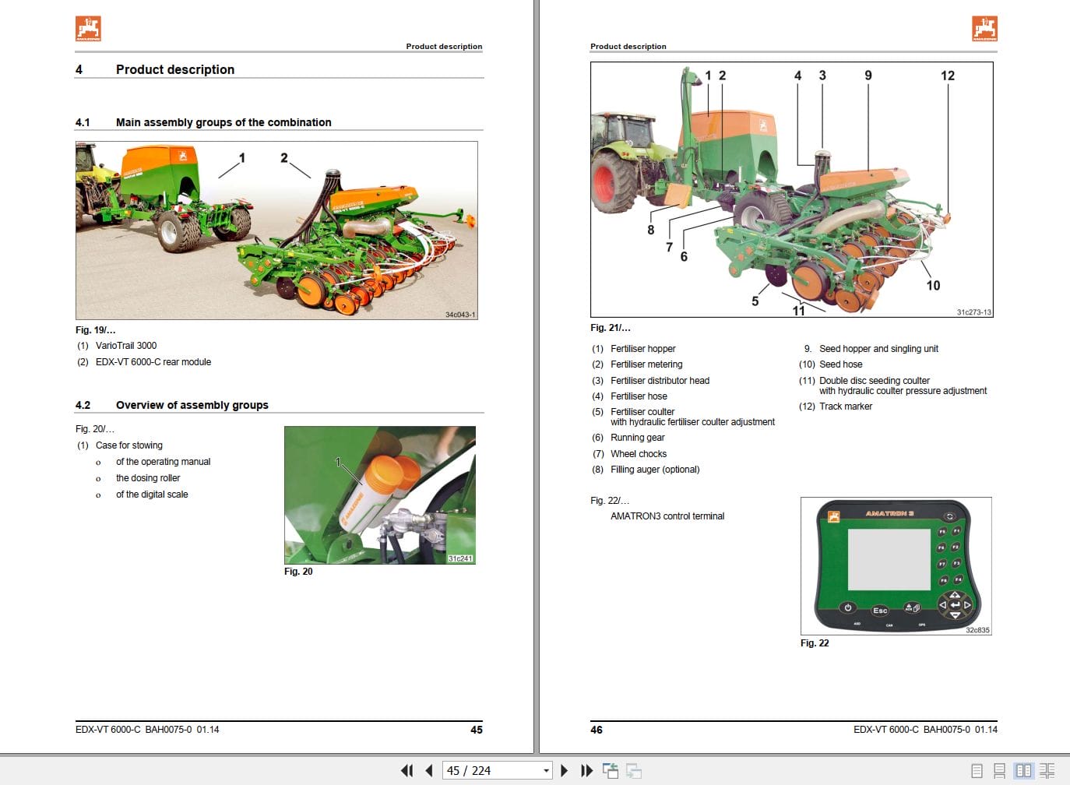Go to the next page
Viewport: 1070px width, 785px height.
click(565, 770)
